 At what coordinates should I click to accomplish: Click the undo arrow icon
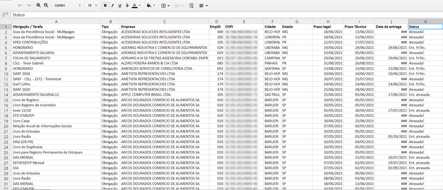click(20, 6)
